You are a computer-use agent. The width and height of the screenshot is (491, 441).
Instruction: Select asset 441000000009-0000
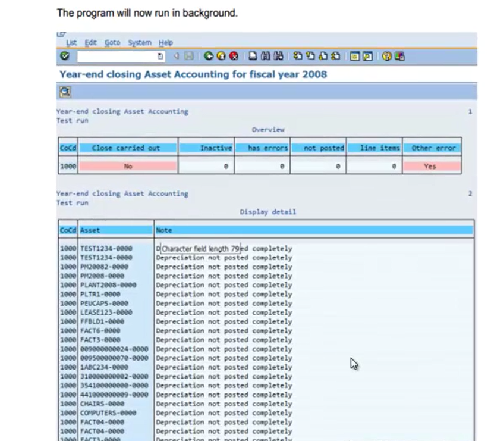114,395
